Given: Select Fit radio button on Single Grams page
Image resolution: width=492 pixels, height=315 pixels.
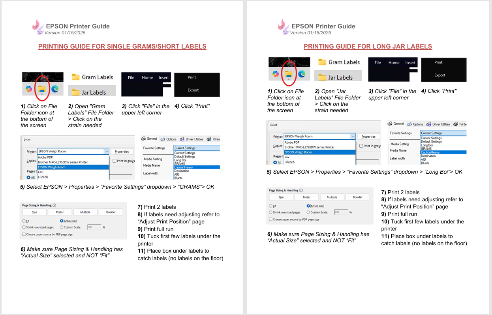Looking at the screenshot, I should [24, 221].
